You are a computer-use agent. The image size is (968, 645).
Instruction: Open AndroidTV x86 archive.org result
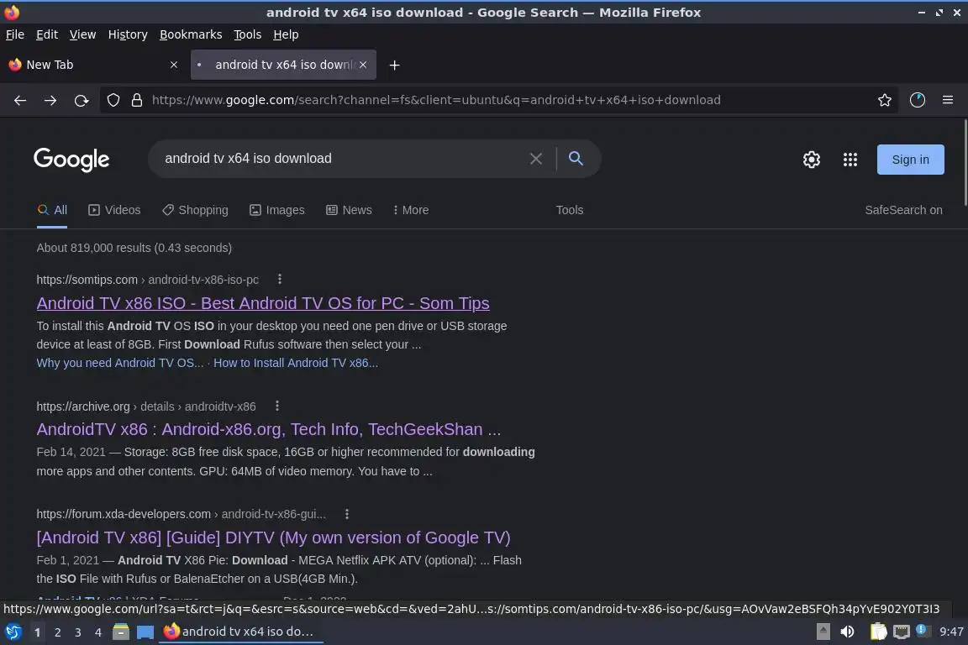click(269, 429)
